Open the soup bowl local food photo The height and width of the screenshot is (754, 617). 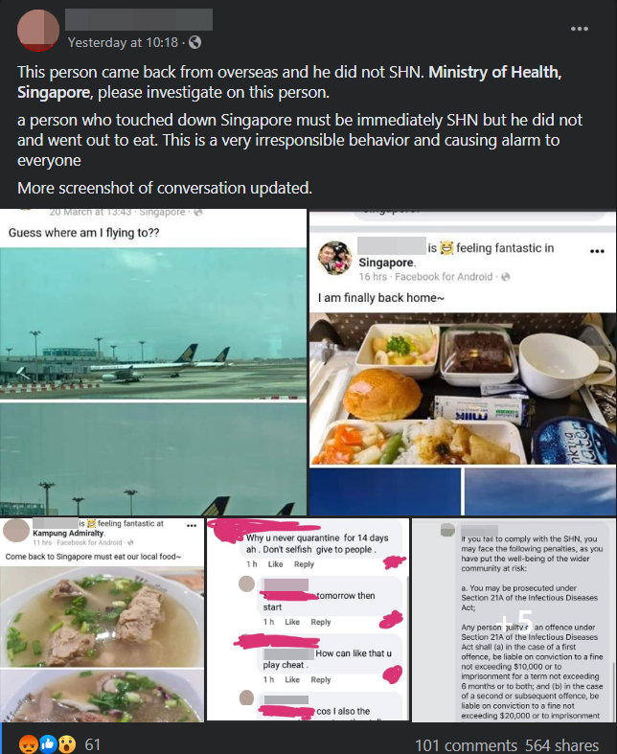click(x=102, y=620)
